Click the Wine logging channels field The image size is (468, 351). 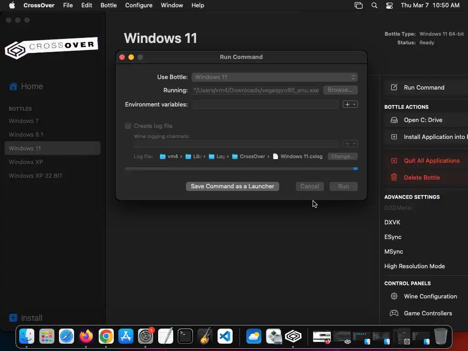click(x=236, y=144)
